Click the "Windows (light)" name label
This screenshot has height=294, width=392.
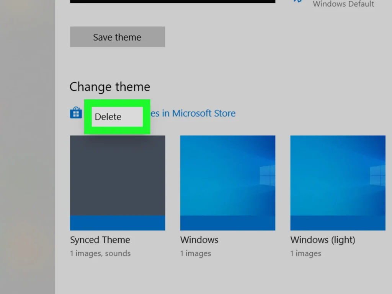(323, 240)
